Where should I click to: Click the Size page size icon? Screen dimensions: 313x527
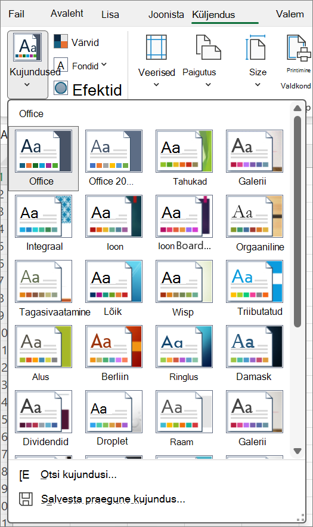256,48
